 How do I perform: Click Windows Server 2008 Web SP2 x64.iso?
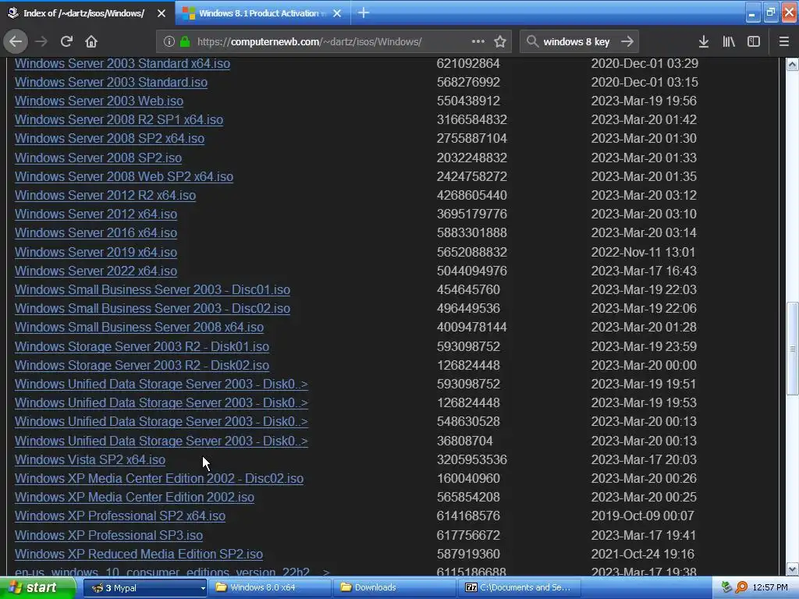[124, 177]
